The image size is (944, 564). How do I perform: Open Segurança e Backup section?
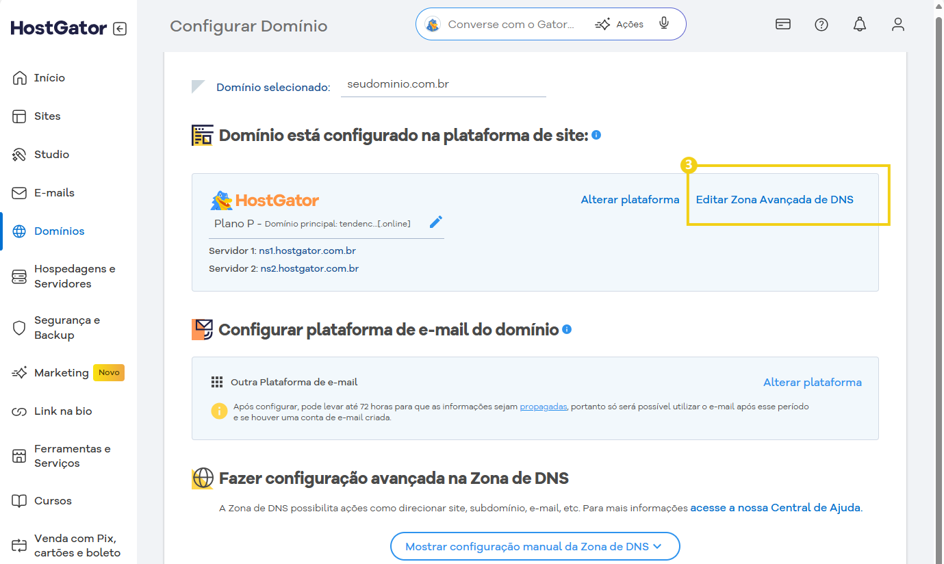pos(67,328)
